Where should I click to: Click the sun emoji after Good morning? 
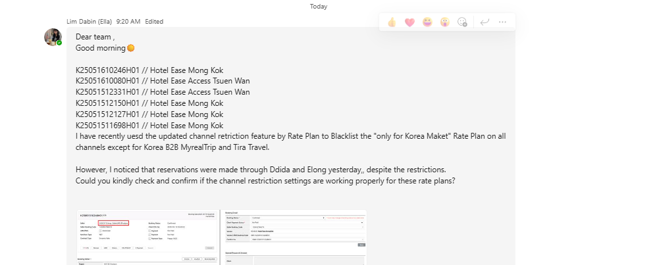pos(131,48)
